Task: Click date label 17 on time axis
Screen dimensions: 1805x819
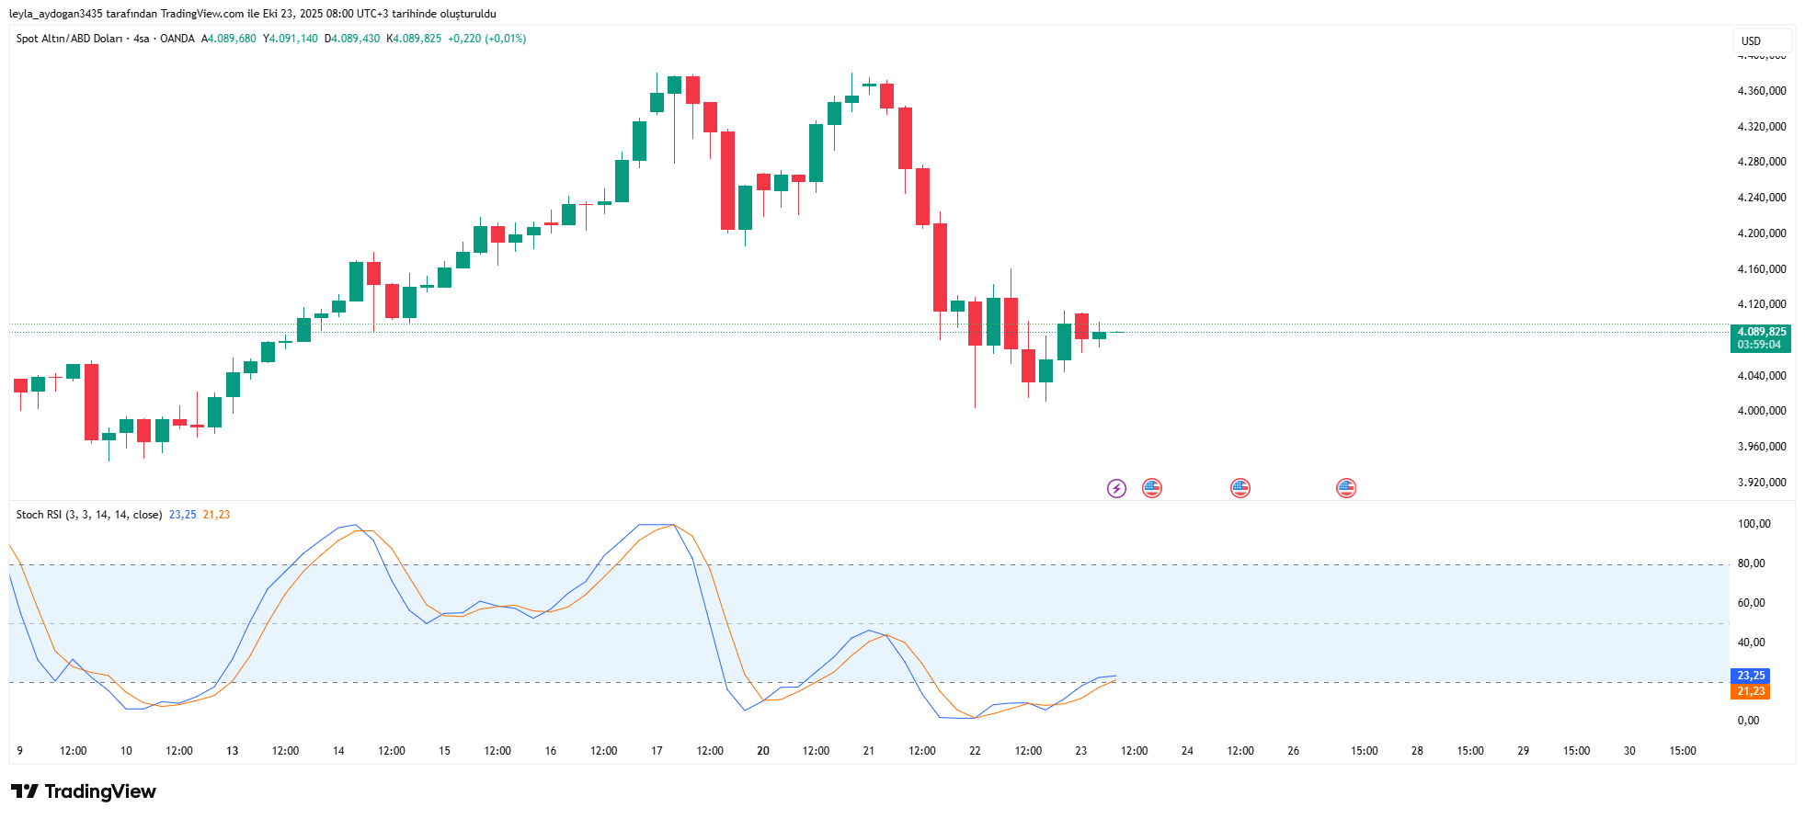Action: [x=657, y=751]
